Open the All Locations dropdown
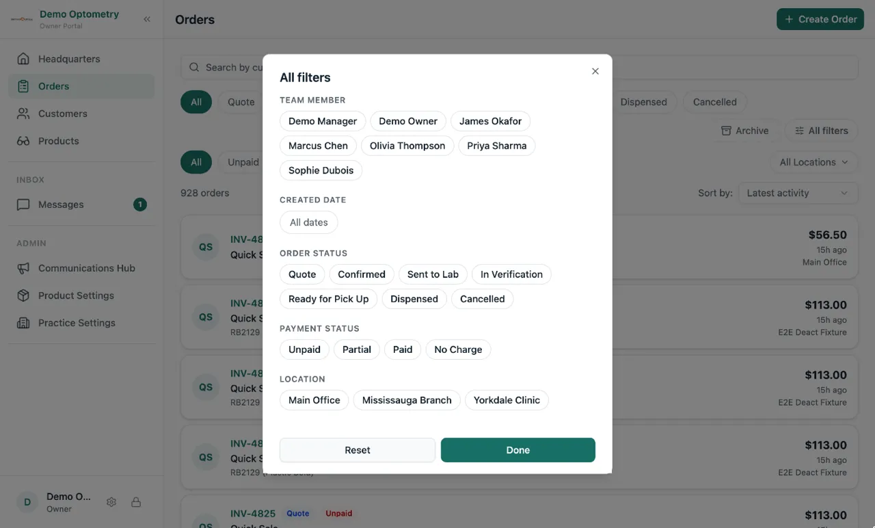The width and height of the screenshot is (875, 528). 813,162
